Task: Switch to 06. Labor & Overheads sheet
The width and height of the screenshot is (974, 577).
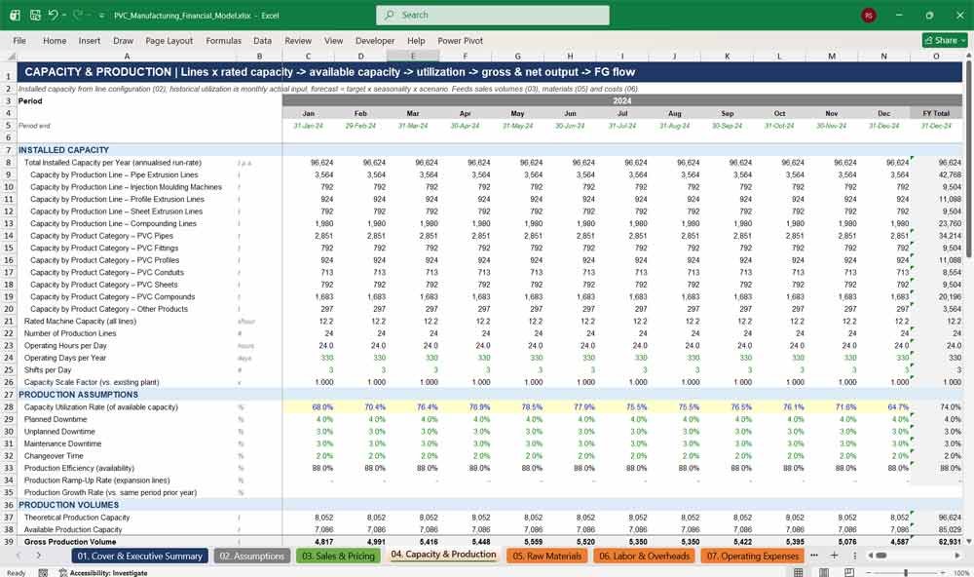Action: [x=644, y=556]
